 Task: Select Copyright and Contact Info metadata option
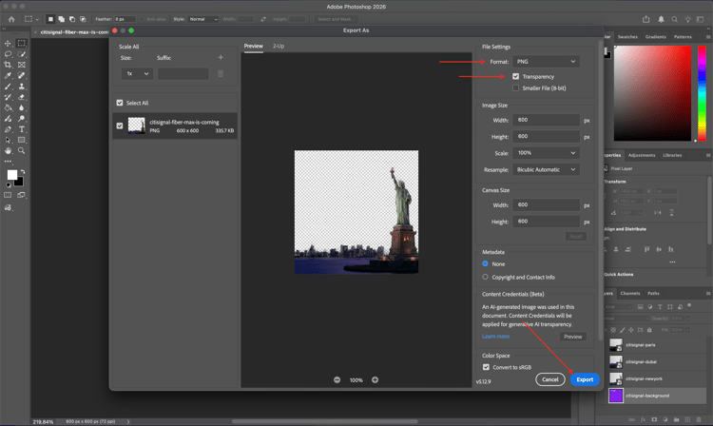[x=486, y=277]
